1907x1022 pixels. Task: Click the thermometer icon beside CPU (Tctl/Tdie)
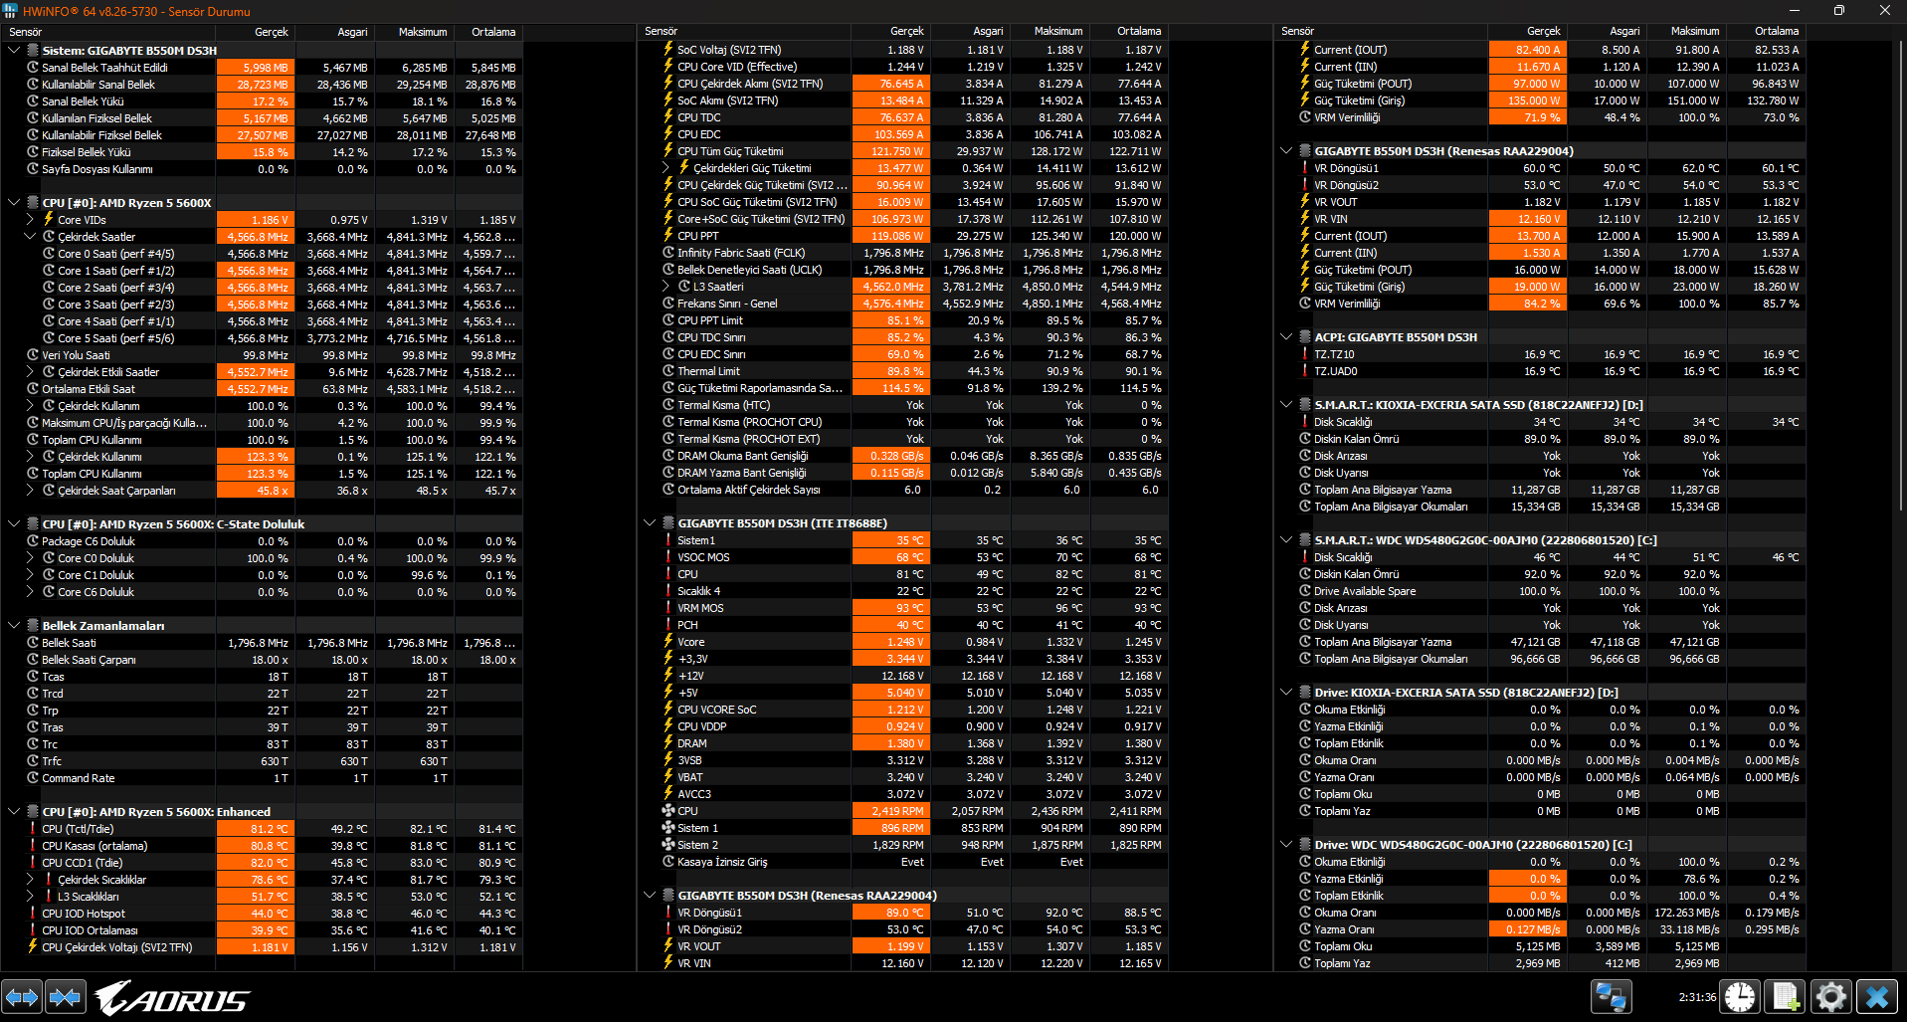(x=33, y=829)
